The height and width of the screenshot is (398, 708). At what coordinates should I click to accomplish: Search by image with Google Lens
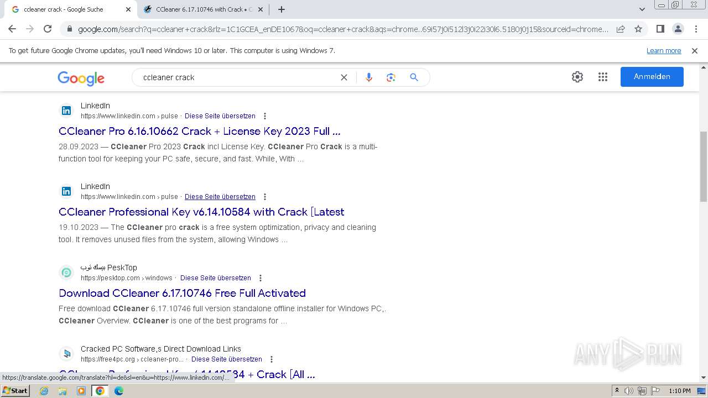click(391, 77)
